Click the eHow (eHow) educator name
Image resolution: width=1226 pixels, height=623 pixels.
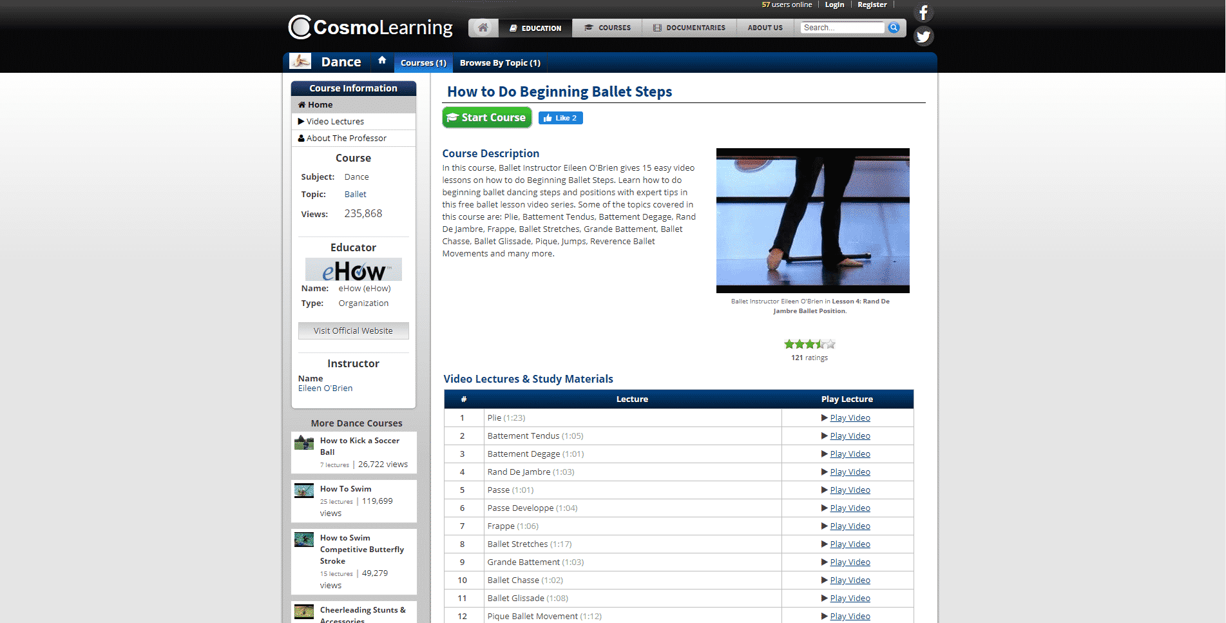pos(365,288)
